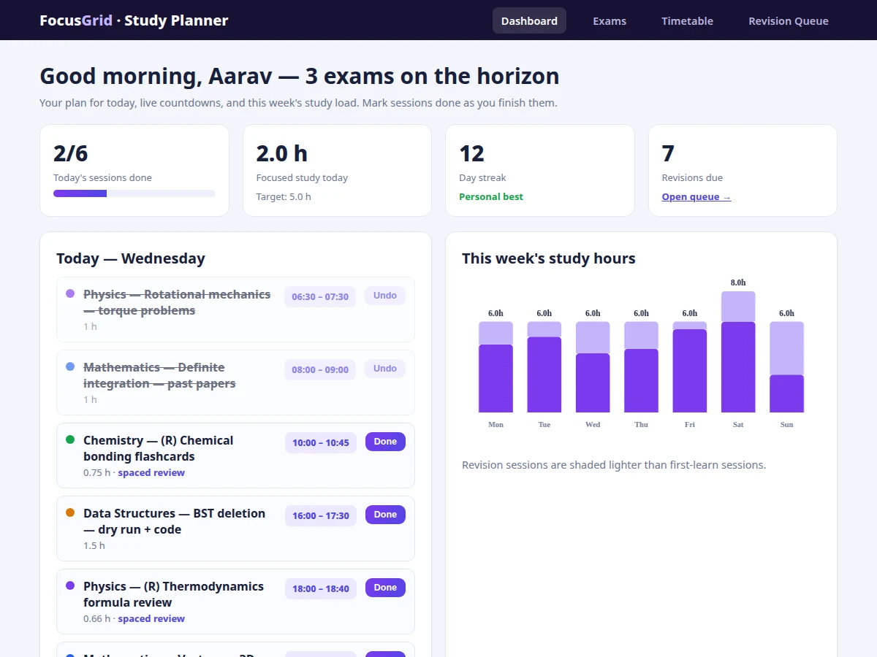The width and height of the screenshot is (877, 657).
Task: Click the Sunday bar in the weekly chart
Action: 786,367
